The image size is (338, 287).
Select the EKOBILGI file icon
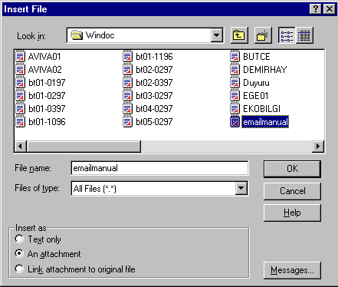tap(235, 109)
